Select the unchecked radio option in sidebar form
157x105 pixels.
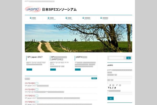tap(117, 85)
